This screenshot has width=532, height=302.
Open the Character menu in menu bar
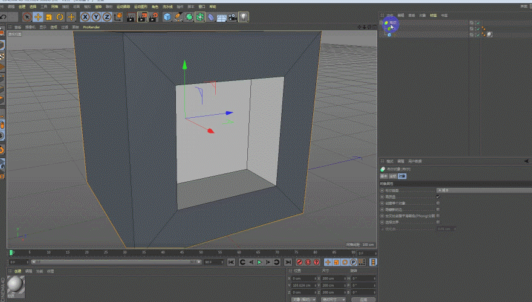pos(155,7)
